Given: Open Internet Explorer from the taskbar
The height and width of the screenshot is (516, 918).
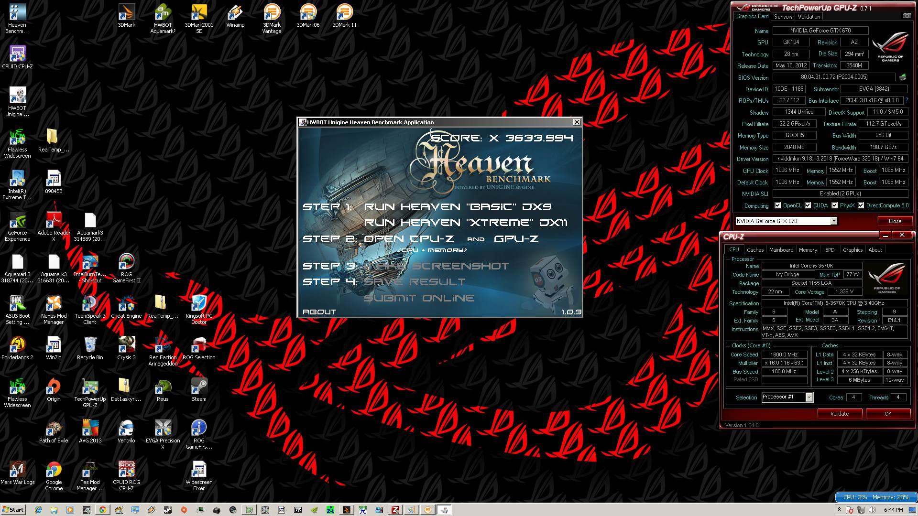Looking at the screenshot, I should 38,510.
